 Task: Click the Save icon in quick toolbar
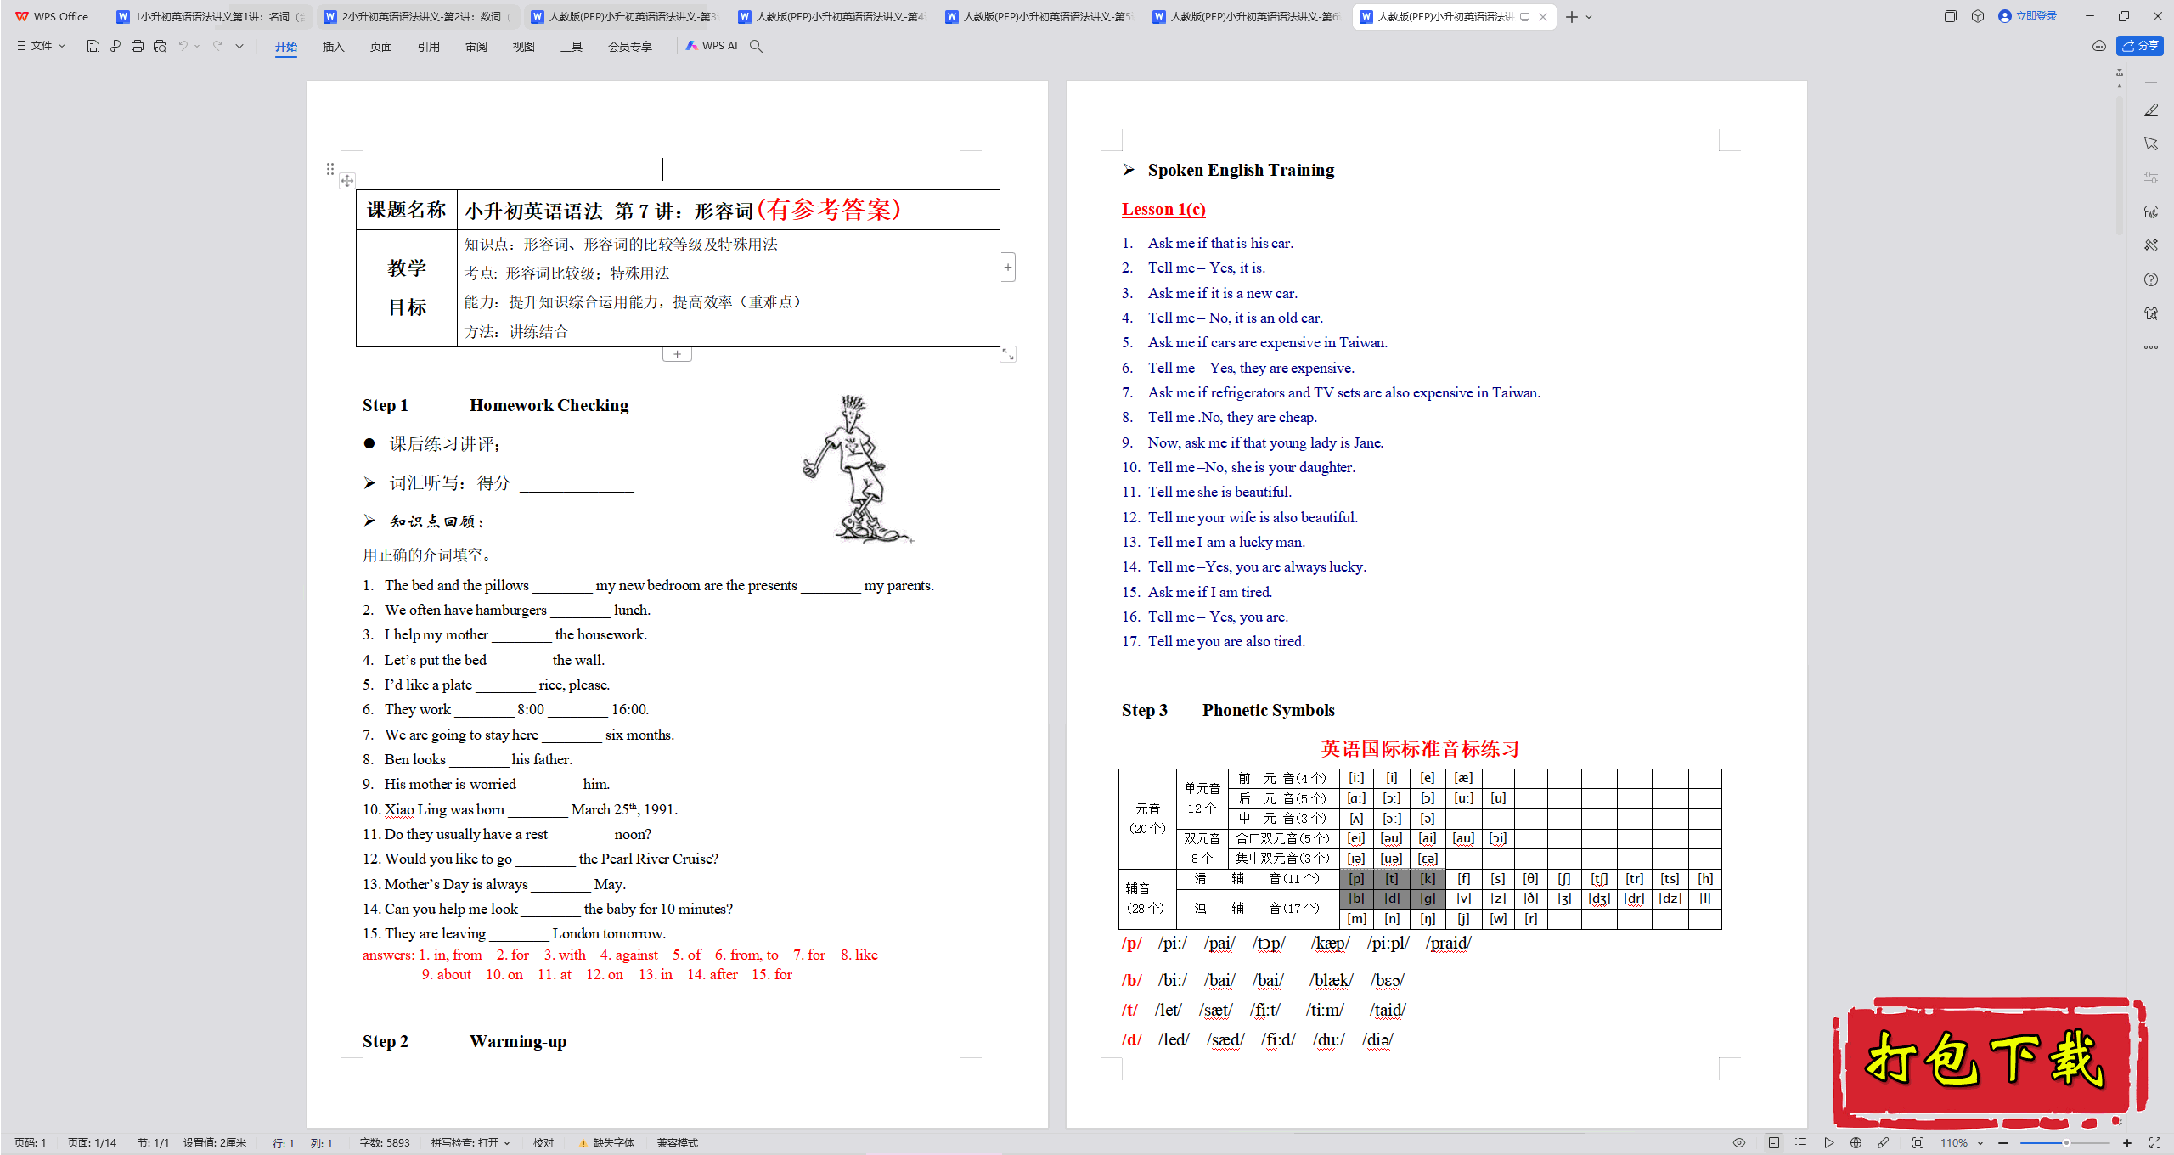[93, 46]
